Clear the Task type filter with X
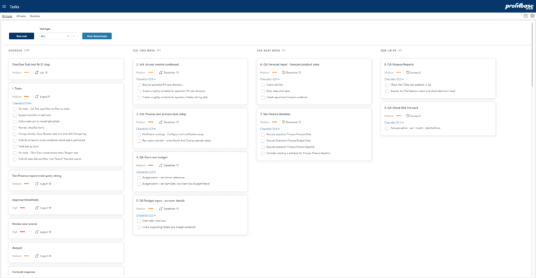Image resolution: width=536 pixels, height=278 pixels. (x=68, y=36)
